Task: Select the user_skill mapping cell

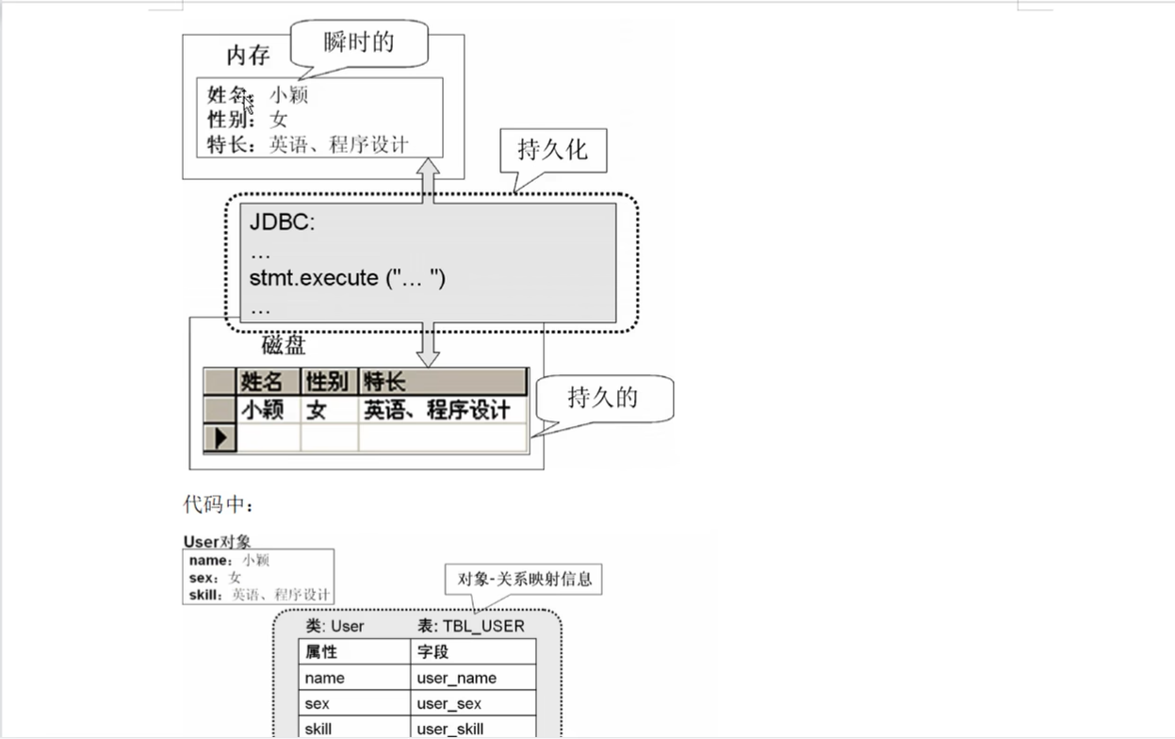Action: coord(449,729)
